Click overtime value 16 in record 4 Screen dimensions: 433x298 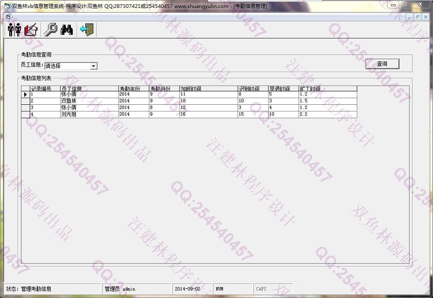tap(209, 115)
